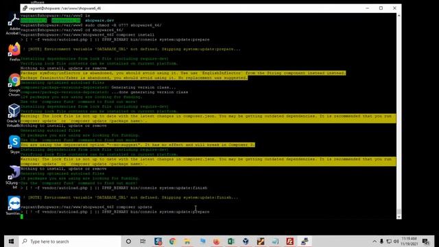Click the PuTTY window title text
This screenshot has width=439, height=247.
point(64,8)
